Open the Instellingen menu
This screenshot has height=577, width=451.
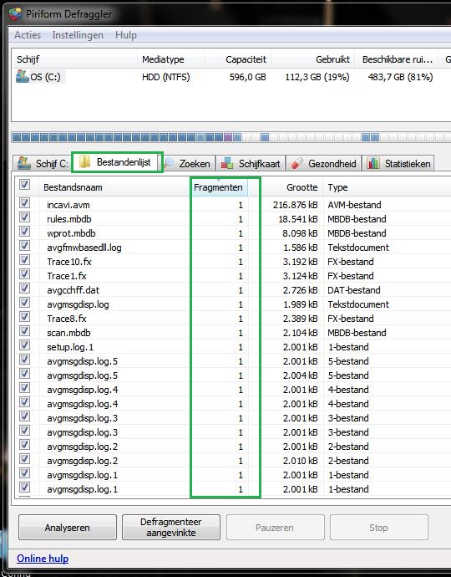(x=78, y=35)
